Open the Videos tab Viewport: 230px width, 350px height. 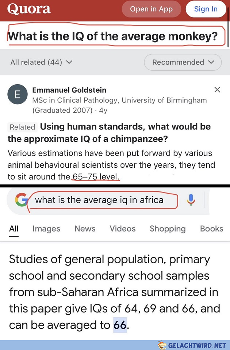pos(123,229)
